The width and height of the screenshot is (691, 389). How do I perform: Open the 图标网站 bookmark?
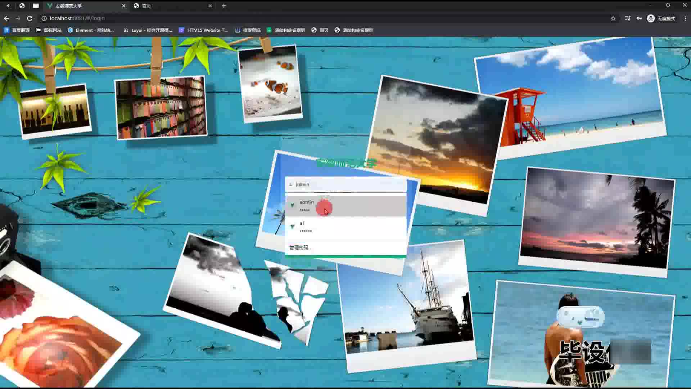(49, 30)
